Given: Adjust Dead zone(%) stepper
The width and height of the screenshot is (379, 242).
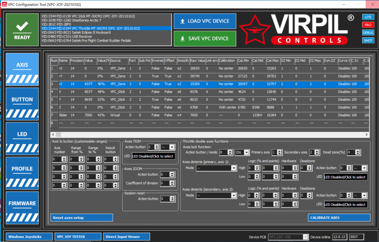Looking at the screenshot, I should [x=358, y=152].
